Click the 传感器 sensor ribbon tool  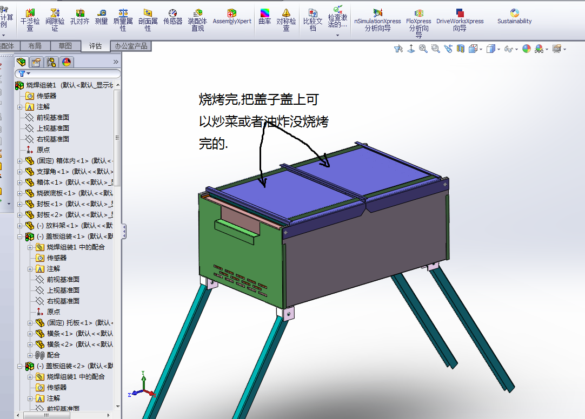172,17
